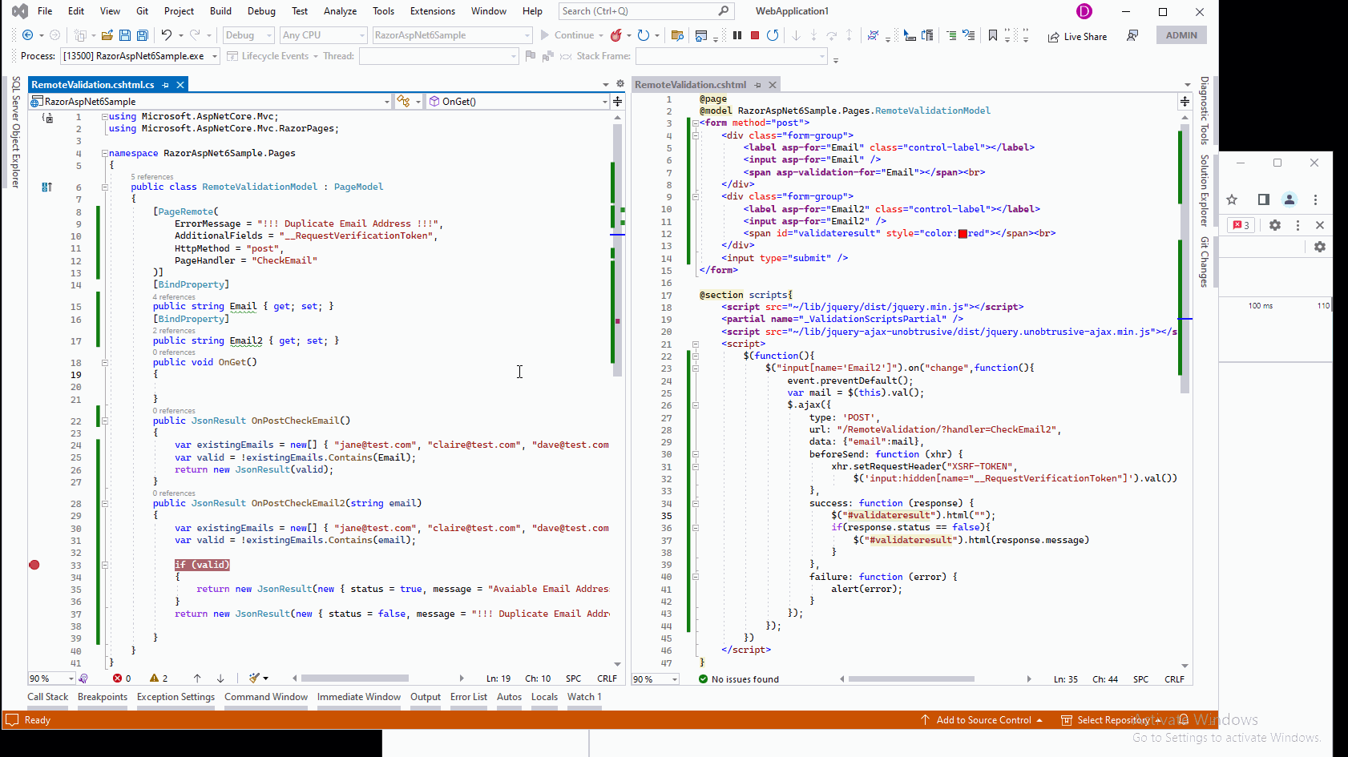Pause debugging with the Break All icon
1348x757 pixels.
737,35
